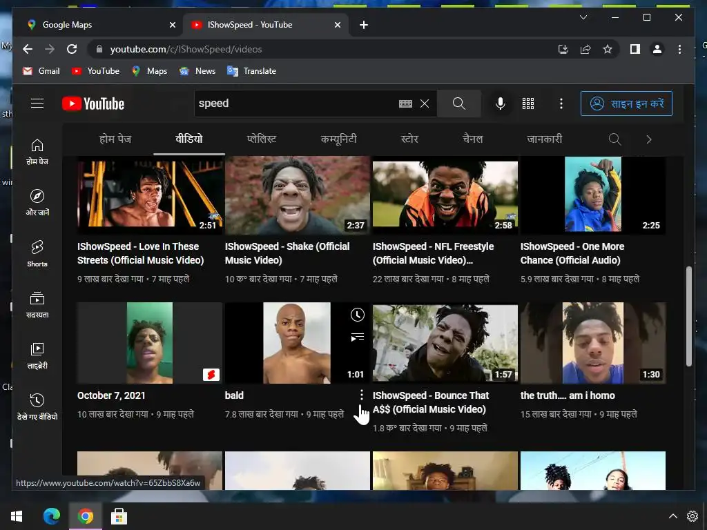
Task: Click the magnifier search button
Action: pyautogui.click(x=458, y=104)
